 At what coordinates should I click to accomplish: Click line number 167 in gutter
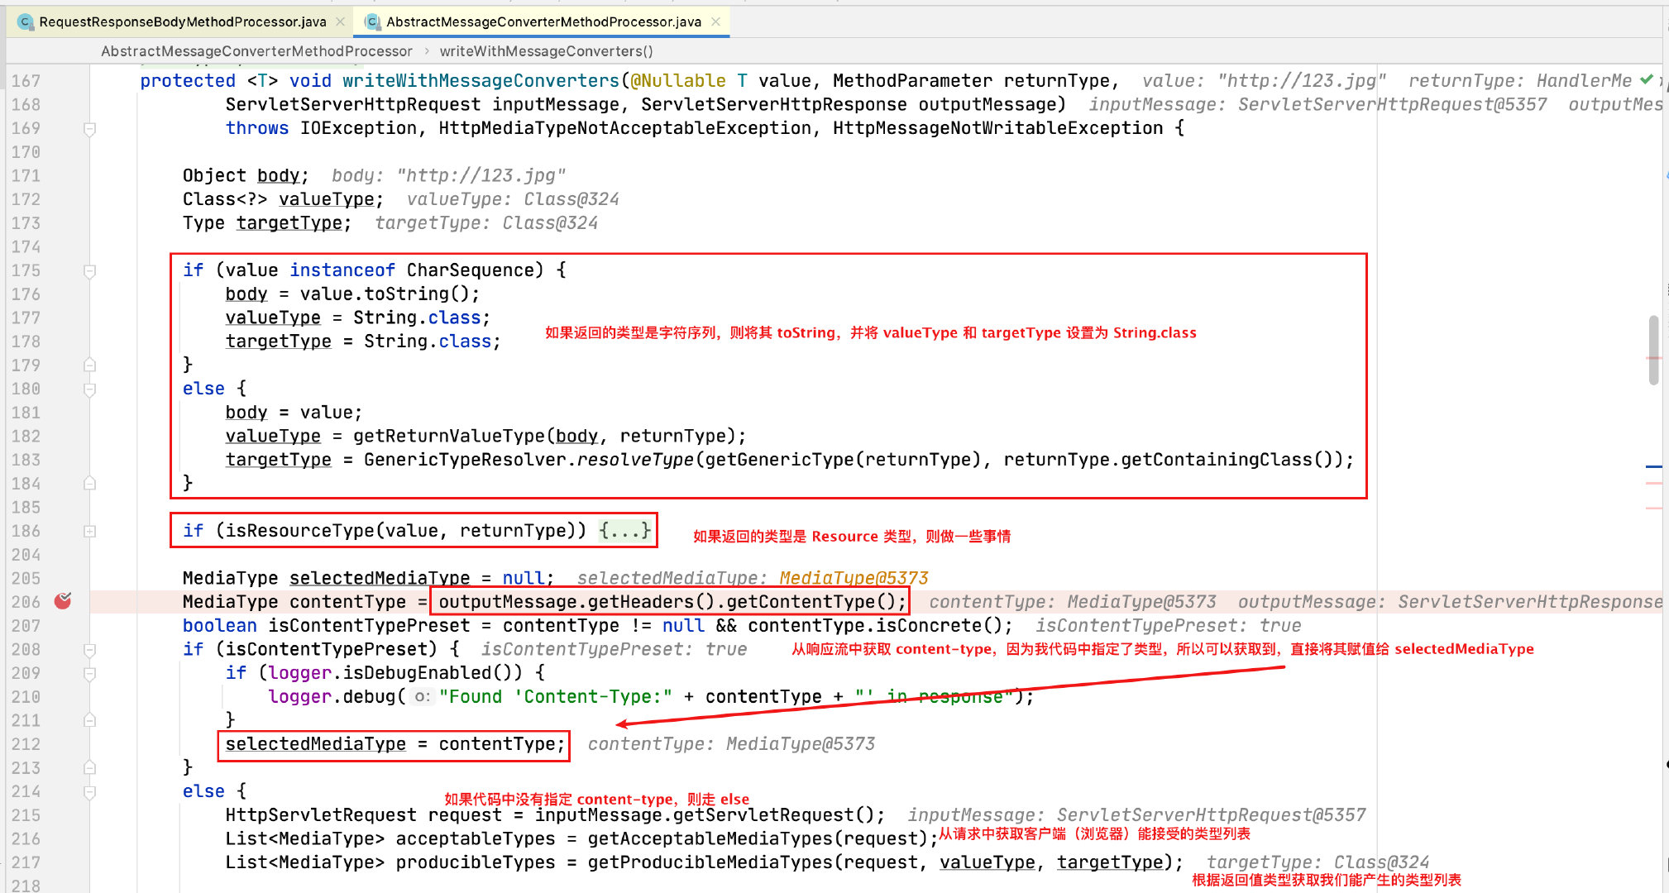tap(26, 81)
